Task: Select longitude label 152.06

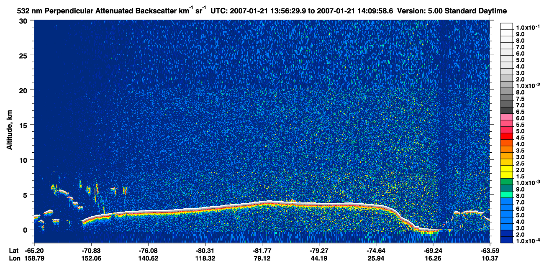Action: (x=91, y=259)
